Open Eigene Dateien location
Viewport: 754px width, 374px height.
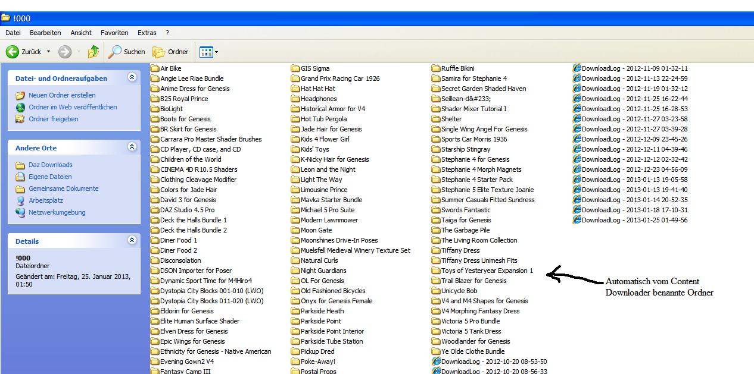(x=50, y=177)
